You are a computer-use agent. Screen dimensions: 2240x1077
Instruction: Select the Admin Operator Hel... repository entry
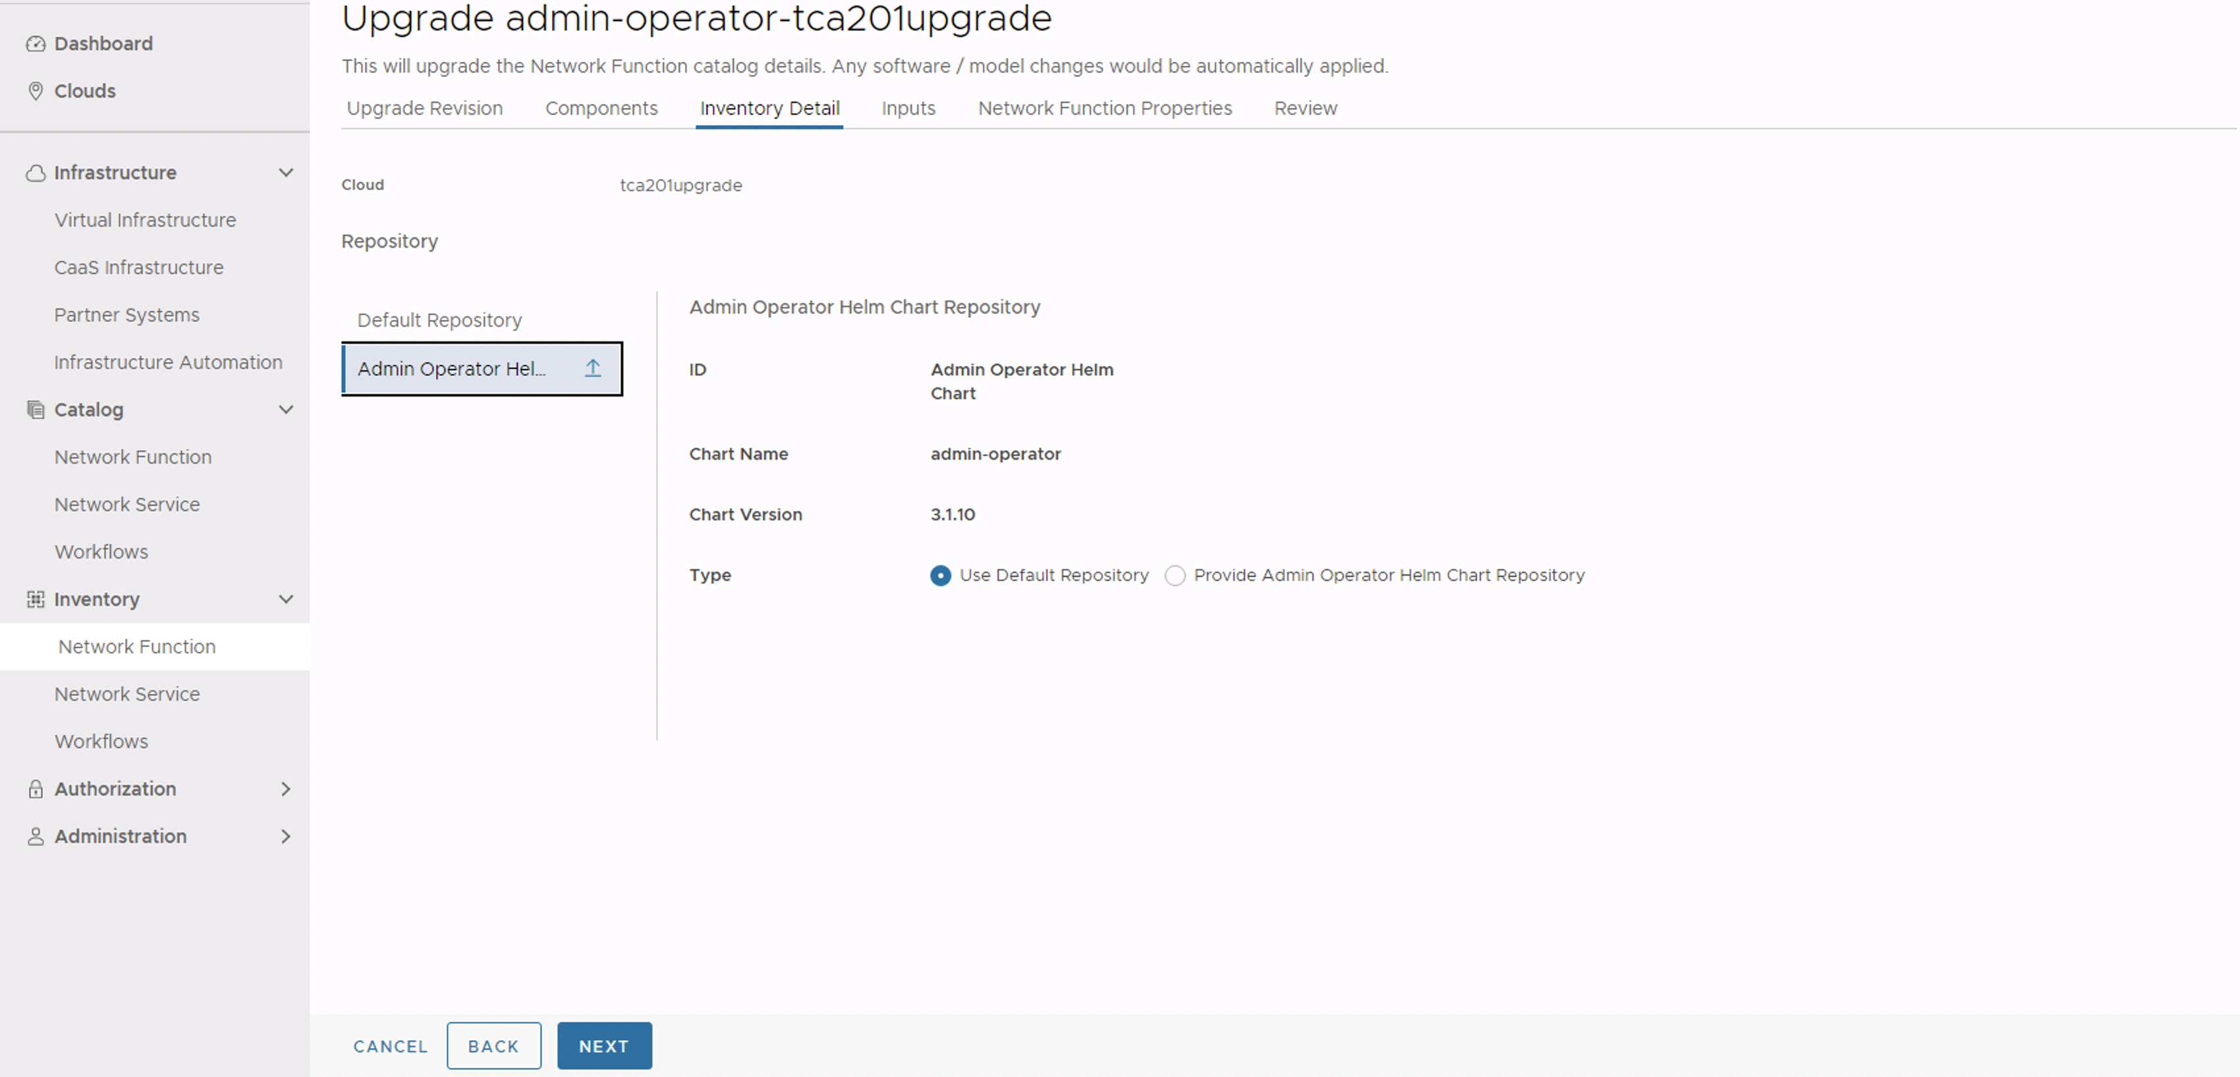pos(482,369)
